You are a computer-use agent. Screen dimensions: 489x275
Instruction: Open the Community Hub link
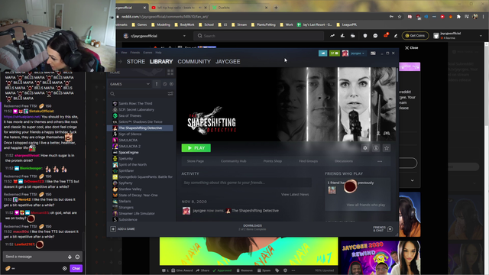point(233,161)
